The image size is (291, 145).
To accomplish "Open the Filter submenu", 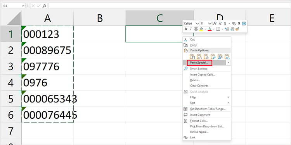I will pos(207,97).
